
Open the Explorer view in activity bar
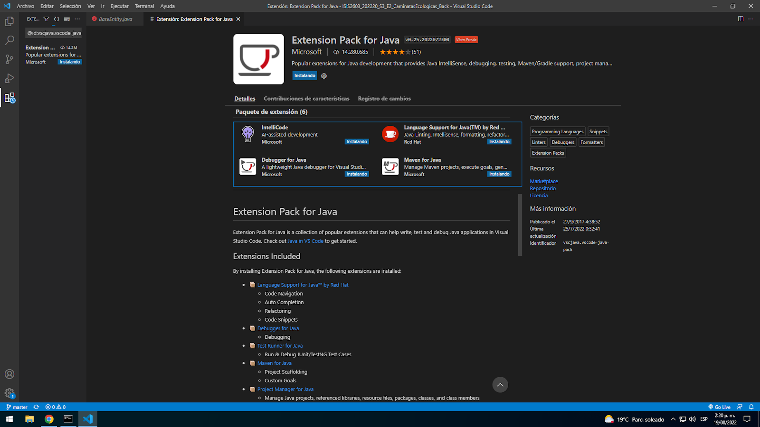click(x=9, y=21)
